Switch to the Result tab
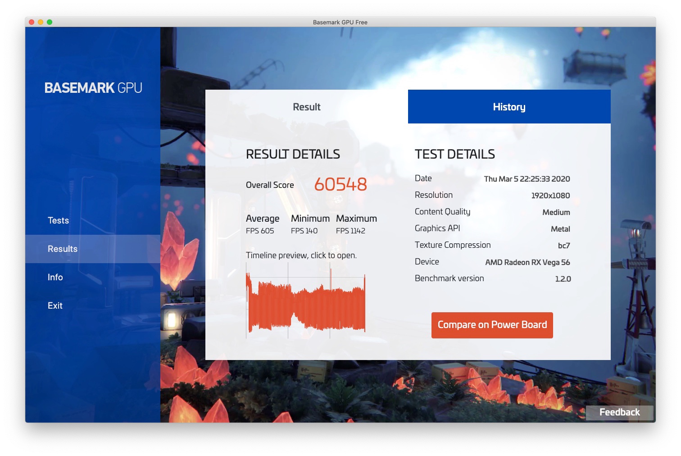 [x=307, y=107]
